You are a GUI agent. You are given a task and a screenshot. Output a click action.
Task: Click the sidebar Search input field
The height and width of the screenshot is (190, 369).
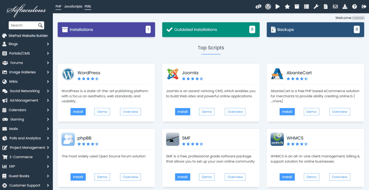pos(23,25)
